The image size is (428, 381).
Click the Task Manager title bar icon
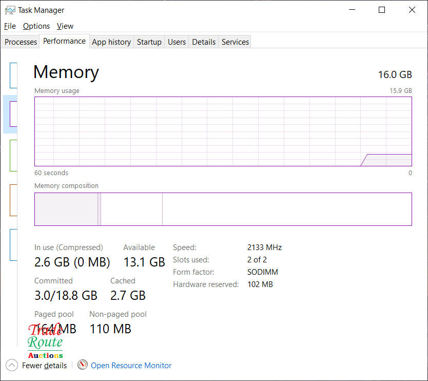pos(10,10)
